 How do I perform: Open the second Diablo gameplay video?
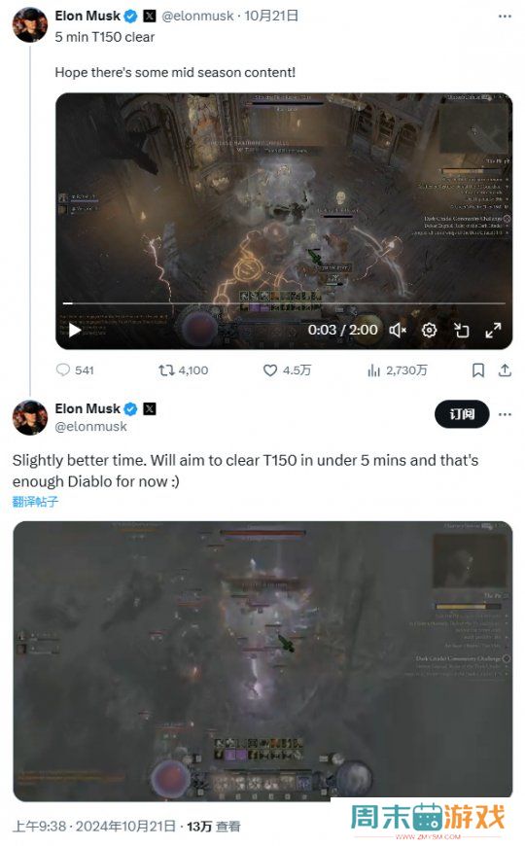[x=262, y=660]
